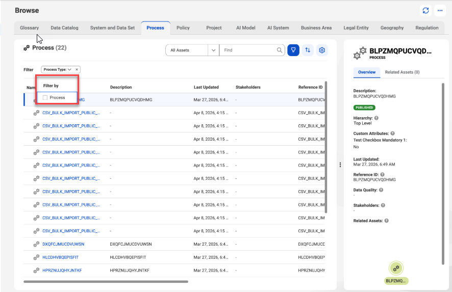Click the large process gears icon in detail header
Screen dimensions: 452x292
point(360,53)
